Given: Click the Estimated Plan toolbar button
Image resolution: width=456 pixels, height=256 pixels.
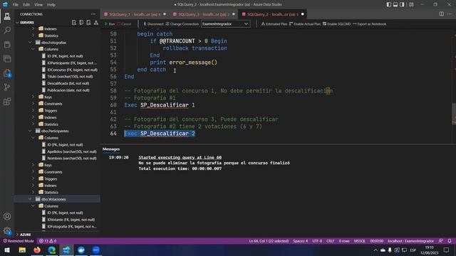Looking at the screenshot, I should (274, 23).
